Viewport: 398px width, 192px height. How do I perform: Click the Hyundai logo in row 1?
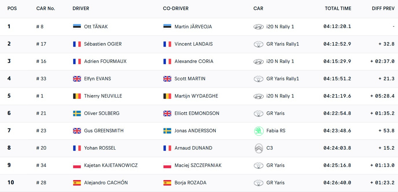(258, 27)
